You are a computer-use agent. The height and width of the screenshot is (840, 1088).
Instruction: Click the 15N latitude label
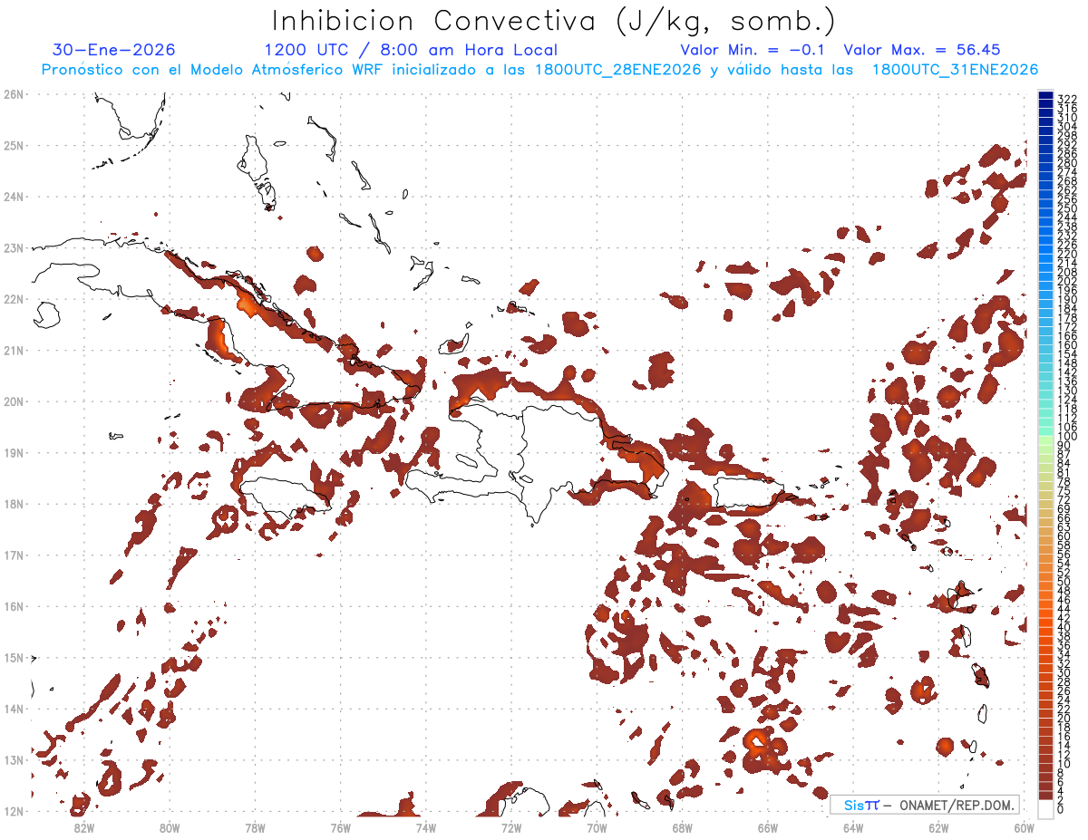(x=14, y=657)
